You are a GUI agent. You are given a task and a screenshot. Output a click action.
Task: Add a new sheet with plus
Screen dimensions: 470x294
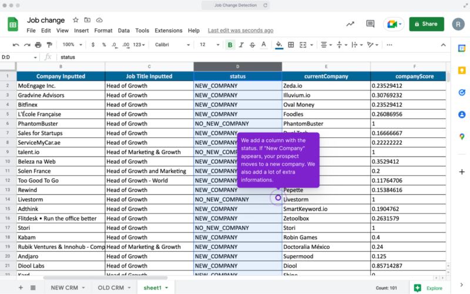pyautogui.click(x=21, y=288)
